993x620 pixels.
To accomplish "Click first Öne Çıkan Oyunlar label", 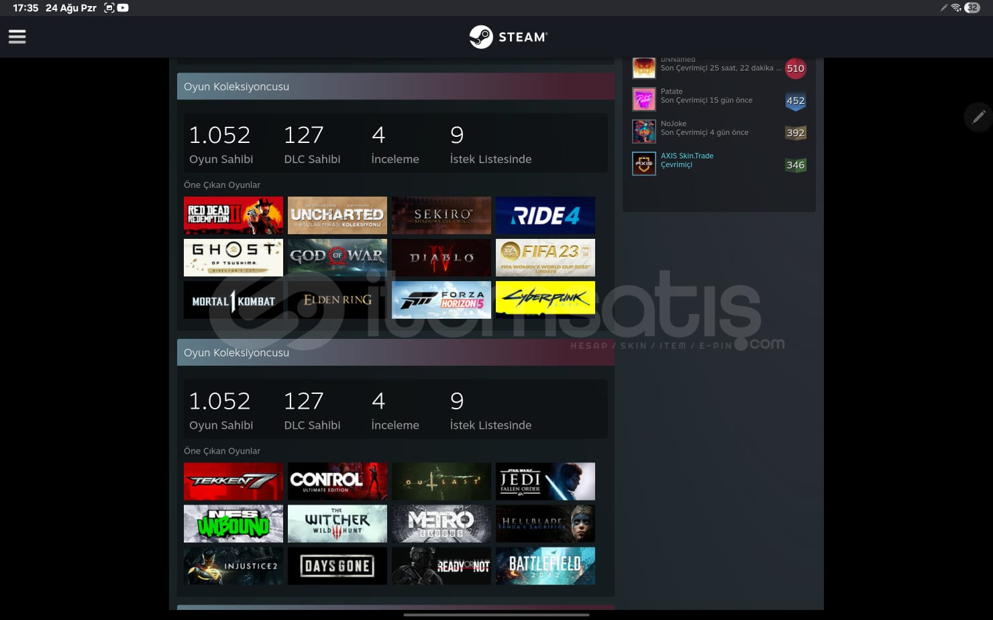I will tap(222, 185).
